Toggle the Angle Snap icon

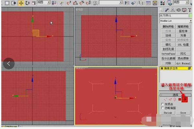[75, 3]
